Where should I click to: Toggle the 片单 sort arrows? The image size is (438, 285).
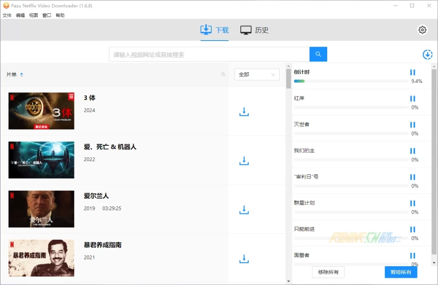point(21,75)
